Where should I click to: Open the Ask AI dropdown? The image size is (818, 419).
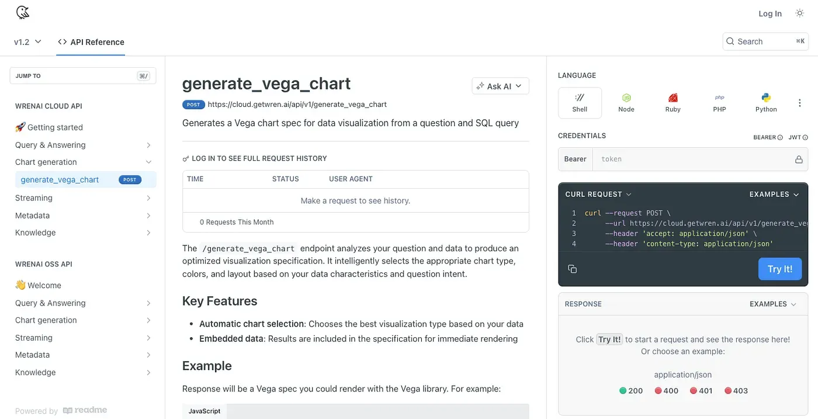pos(500,86)
